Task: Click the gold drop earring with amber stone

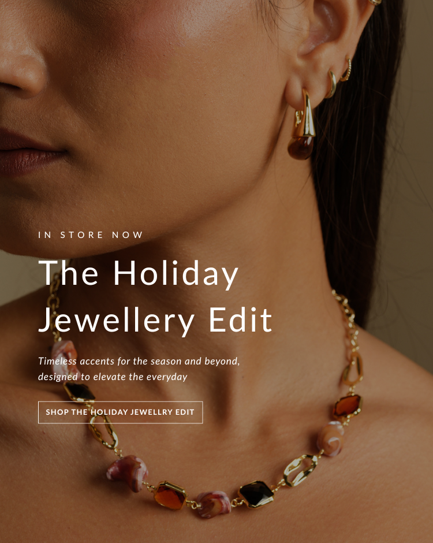Action: [x=302, y=125]
